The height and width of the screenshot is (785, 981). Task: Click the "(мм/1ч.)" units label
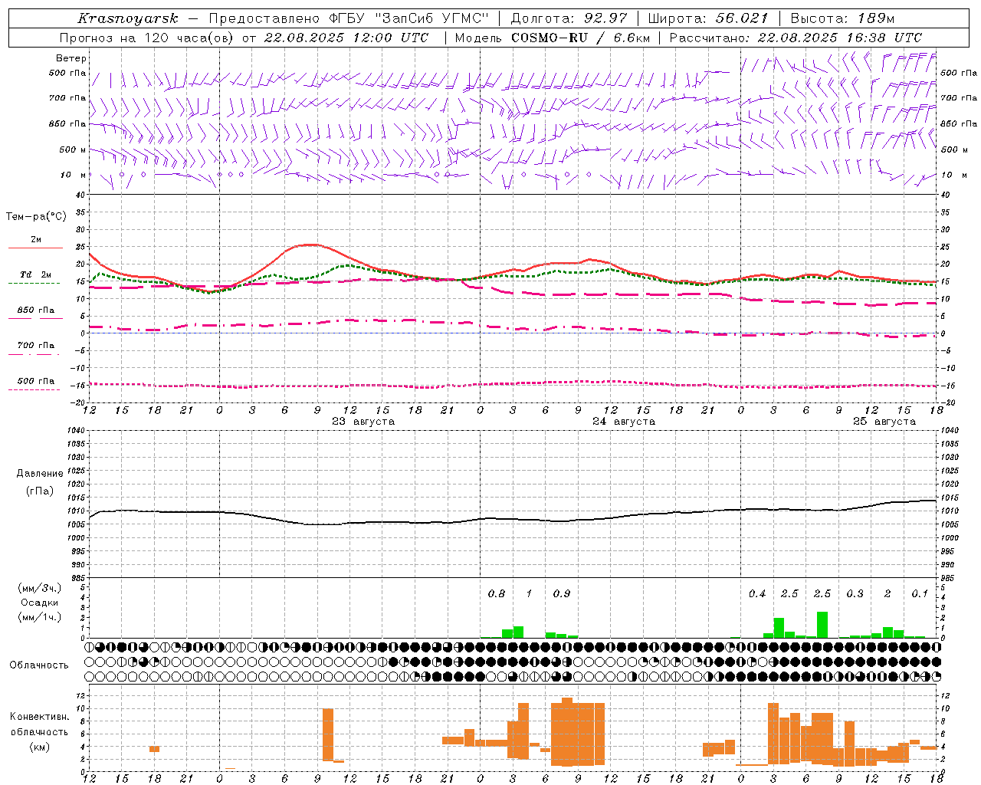(x=39, y=617)
